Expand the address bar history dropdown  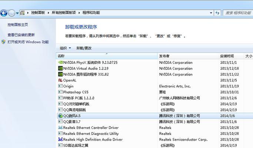click(211, 13)
